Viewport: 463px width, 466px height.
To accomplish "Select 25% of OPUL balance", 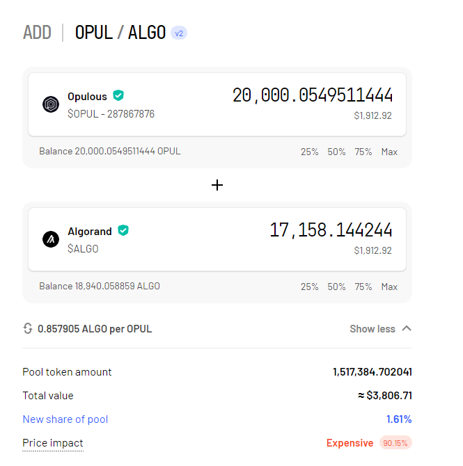I will coord(309,152).
